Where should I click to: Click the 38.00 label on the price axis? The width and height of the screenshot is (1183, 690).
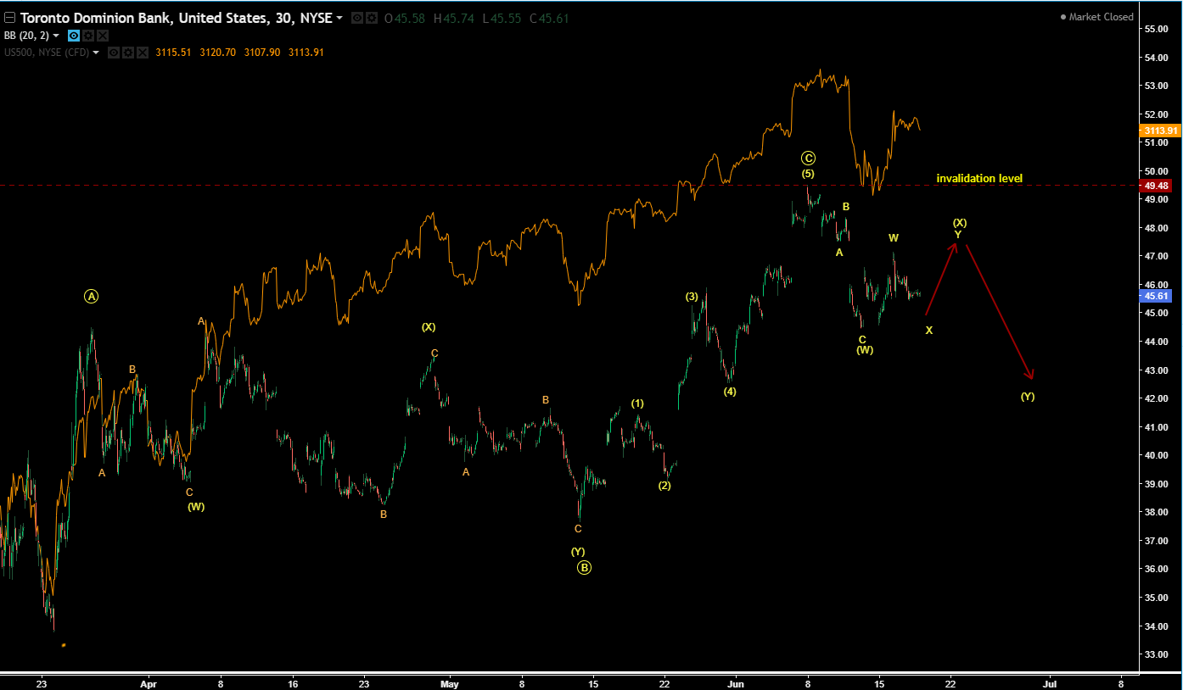1157,512
